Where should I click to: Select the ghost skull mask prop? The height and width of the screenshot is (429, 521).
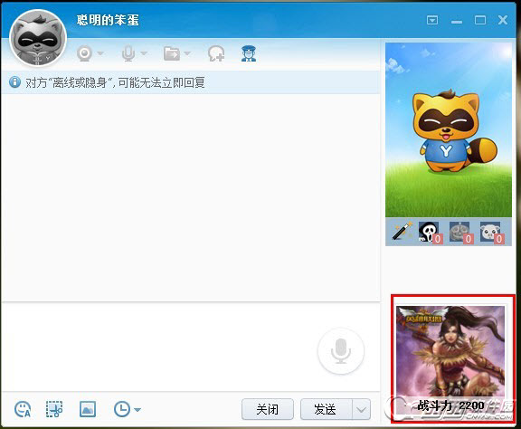431,232
